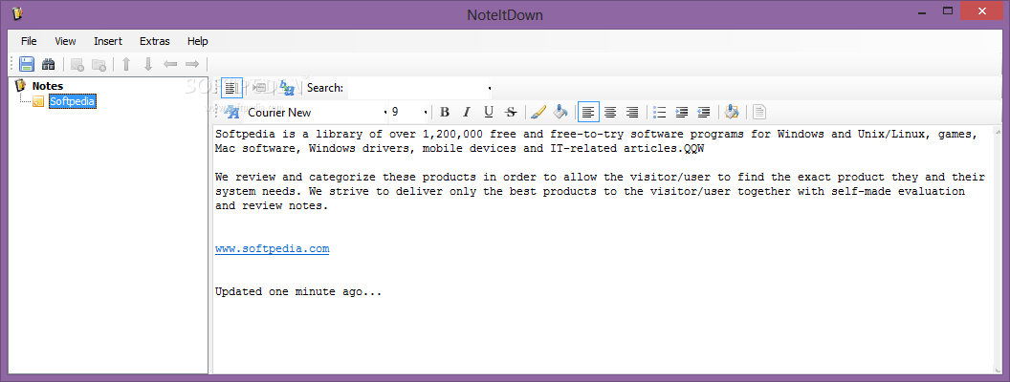
Task: Move note up with up arrow
Action: tap(126, 64)
